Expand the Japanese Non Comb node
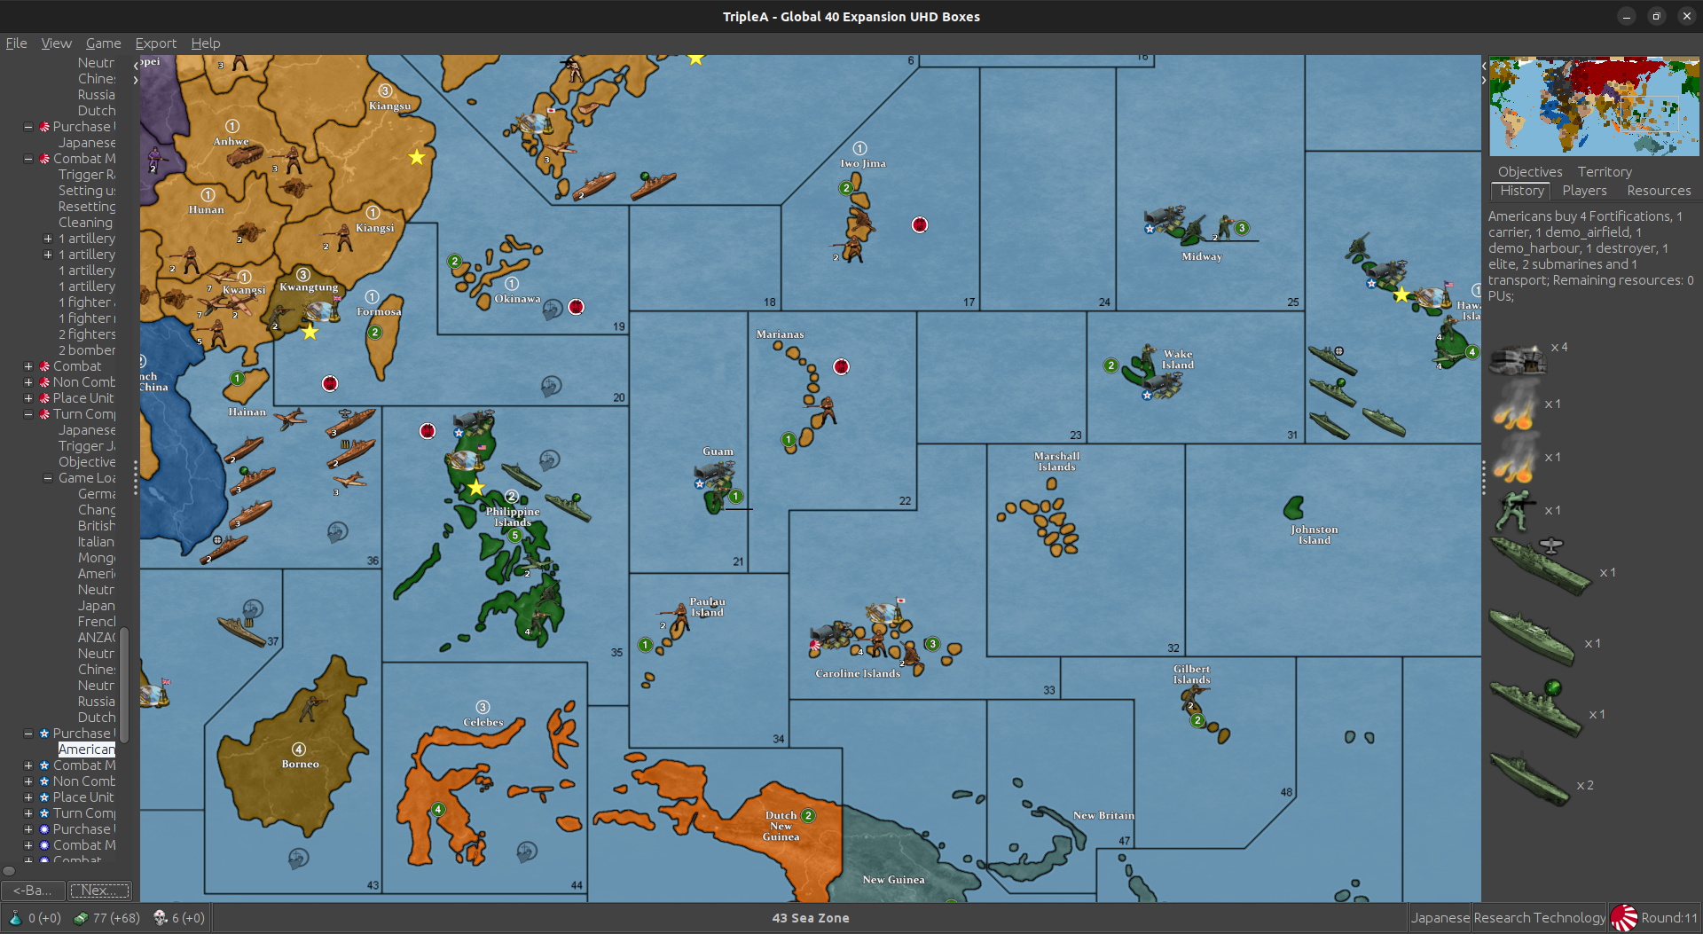This screenshot has width=1703, height=934. point(28,382)
